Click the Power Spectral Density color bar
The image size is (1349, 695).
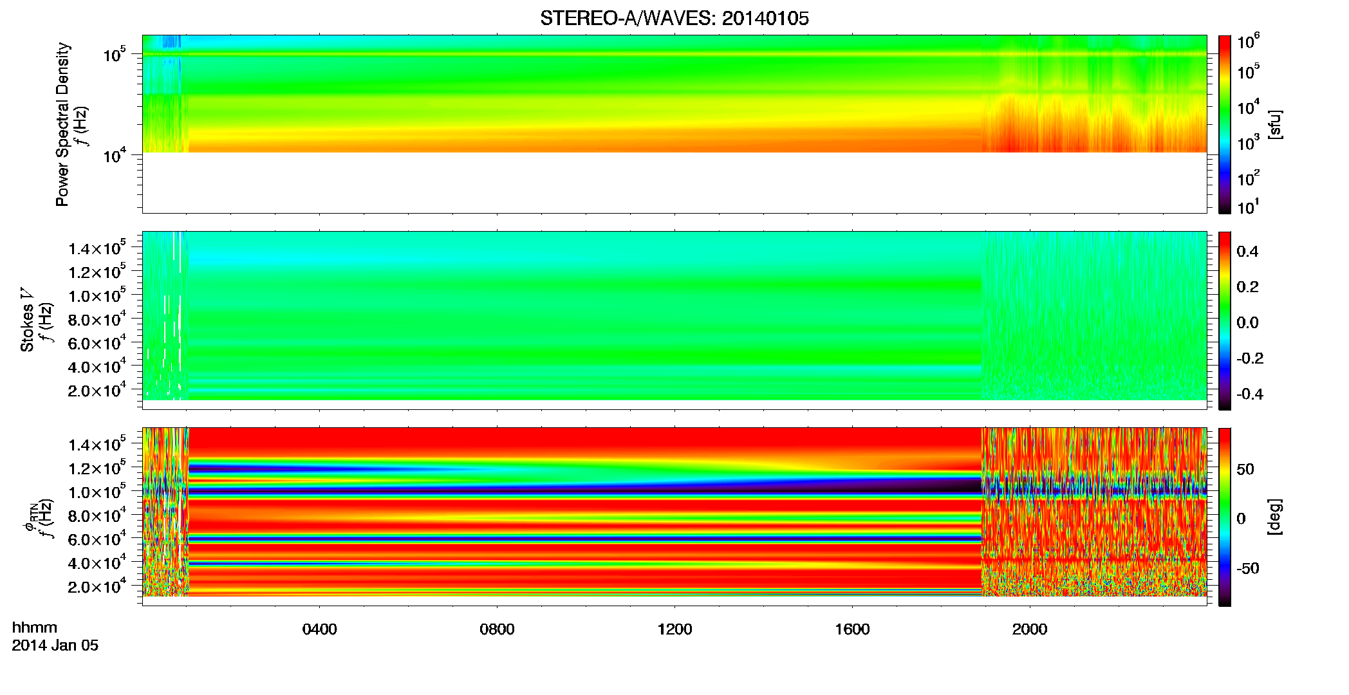coord(1225,124)
